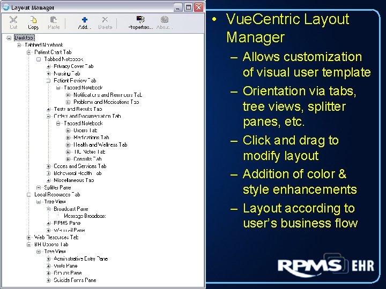
Task: Select the Behavioral Health Tab item
Action: 78,173
